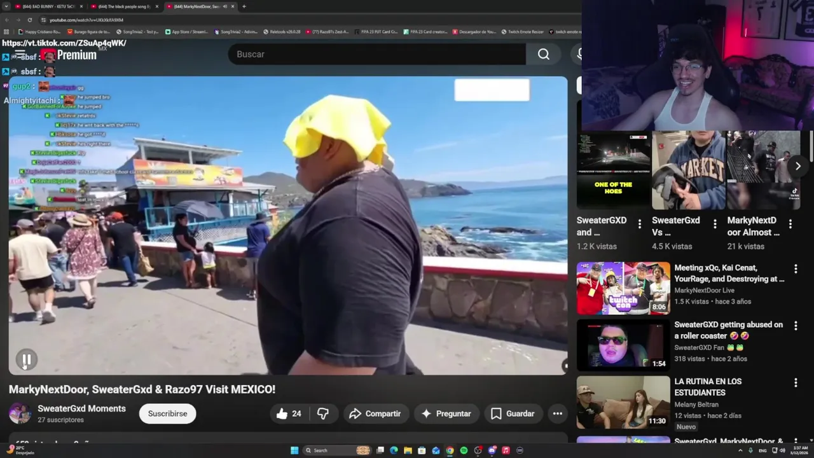The width and height of the screenshot is (814, 458).
Task: Open SweaterGxd Moments channel avatar
Action: (20, 413)
